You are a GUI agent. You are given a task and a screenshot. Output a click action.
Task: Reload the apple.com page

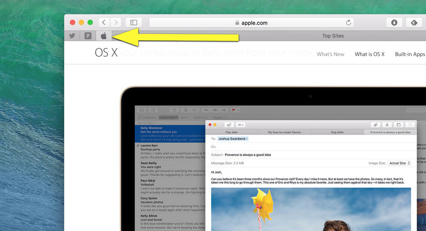pyautogui.click(x=348, y=23)
